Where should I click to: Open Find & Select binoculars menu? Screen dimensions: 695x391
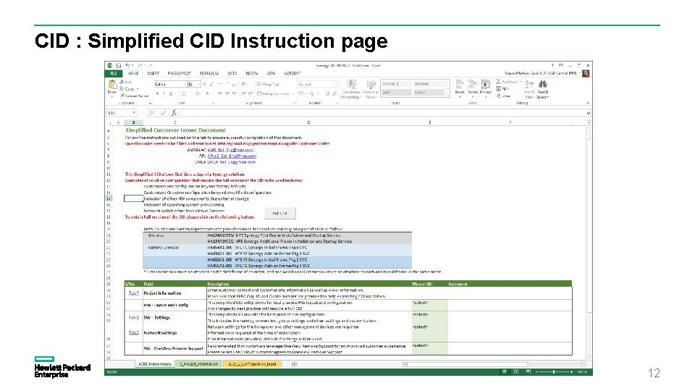point(542,89)
